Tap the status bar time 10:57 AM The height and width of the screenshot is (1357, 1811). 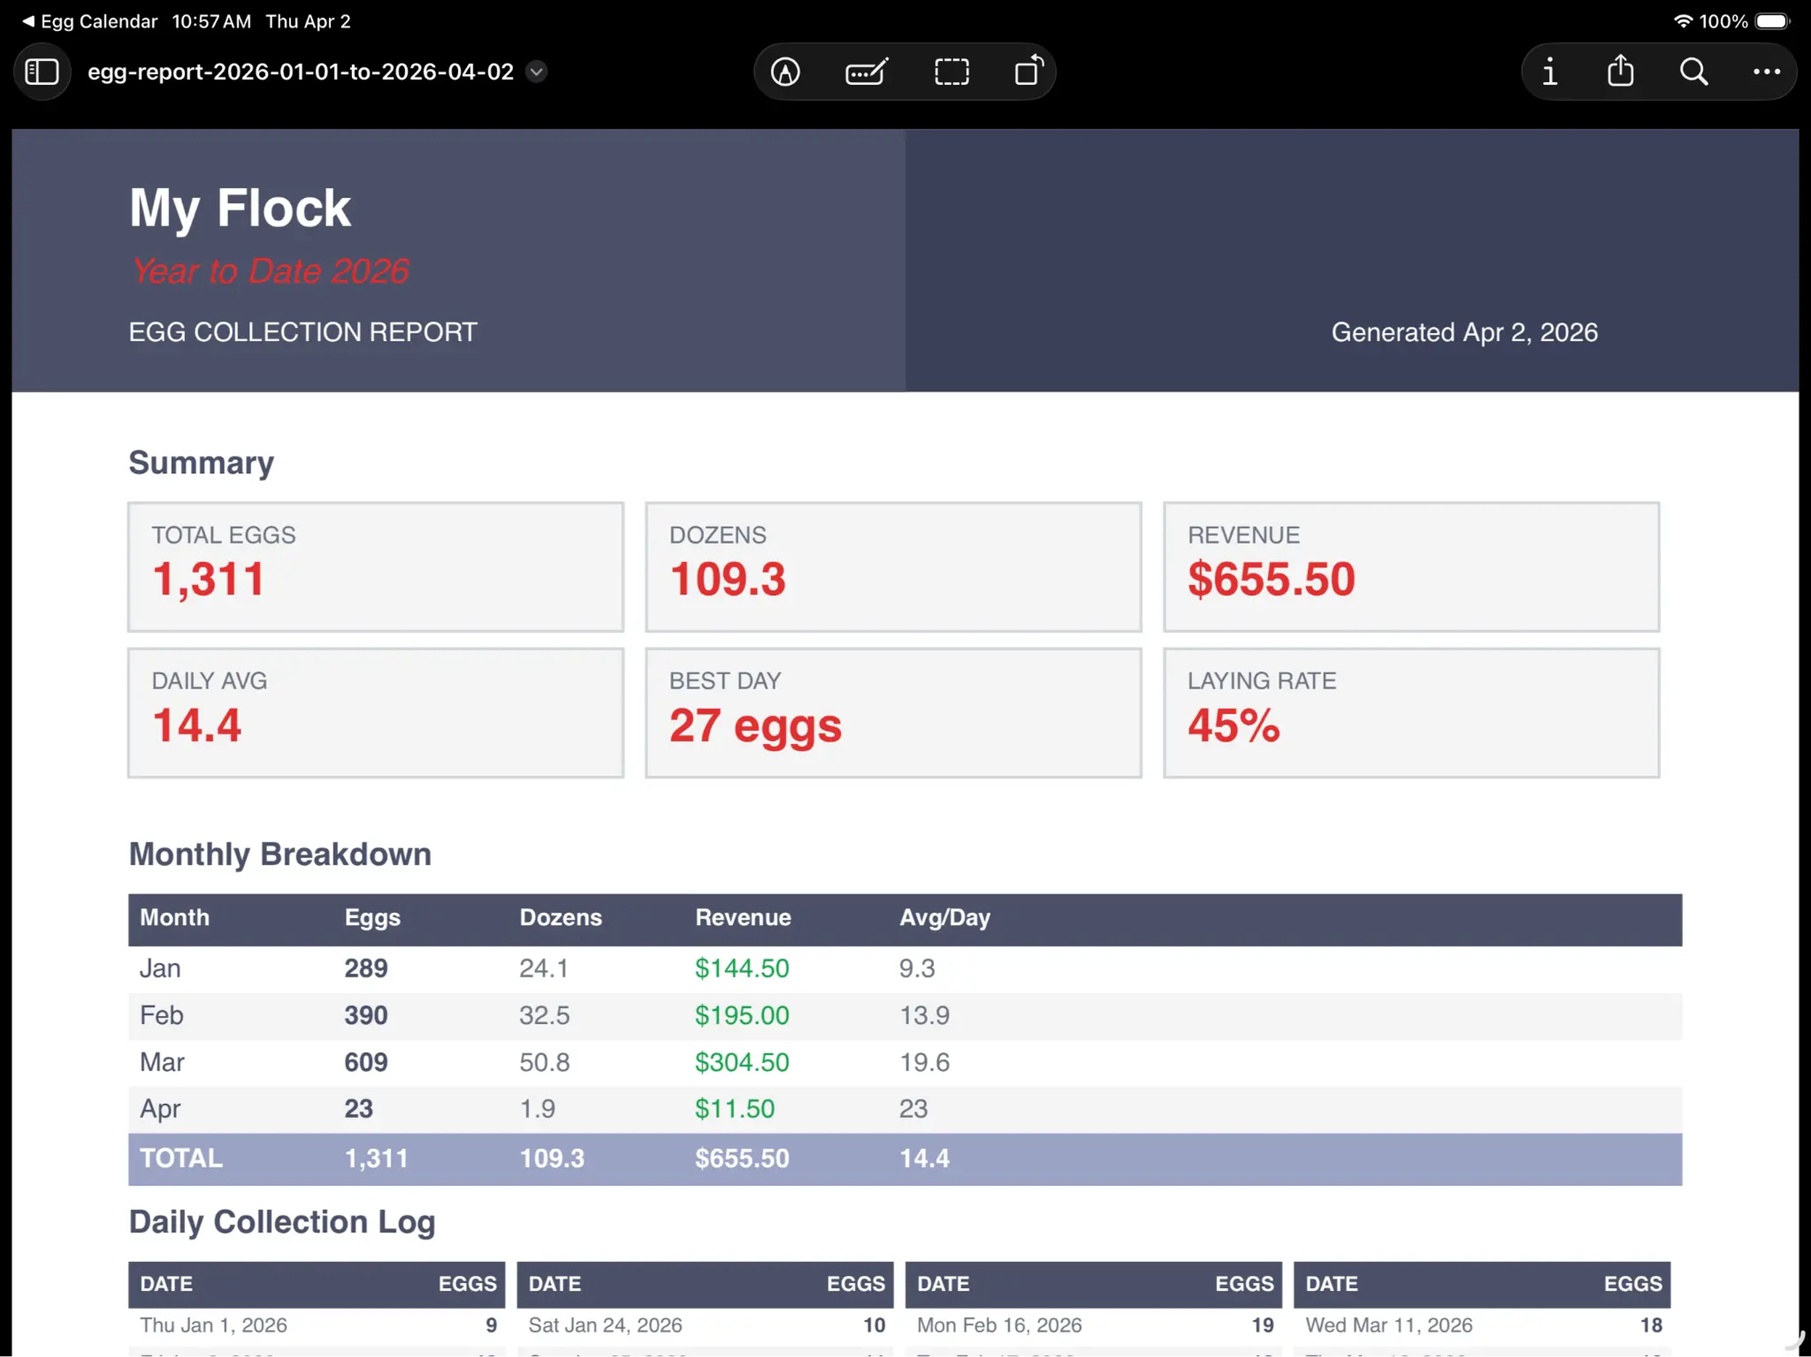(x=211, y=21)
